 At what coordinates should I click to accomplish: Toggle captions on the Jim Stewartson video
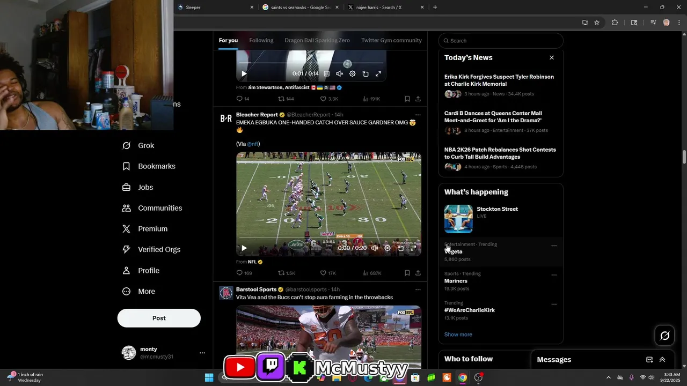(x=326, y=73)
